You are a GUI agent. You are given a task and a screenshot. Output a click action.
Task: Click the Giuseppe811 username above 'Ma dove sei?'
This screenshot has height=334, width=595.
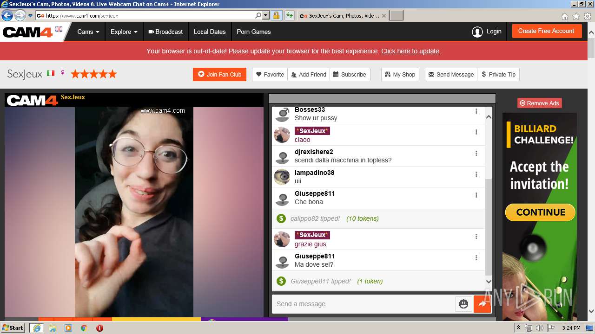pyautogui.click(x=315, y=256)
